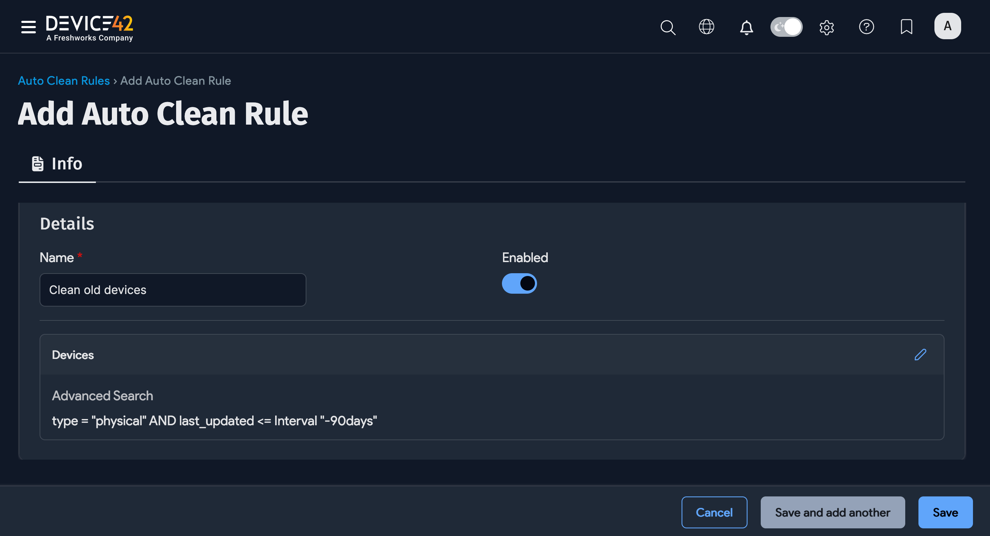Screen dimensions: 990x536
Task: Disable the Enabled toggle
Action: pos(519,283)
